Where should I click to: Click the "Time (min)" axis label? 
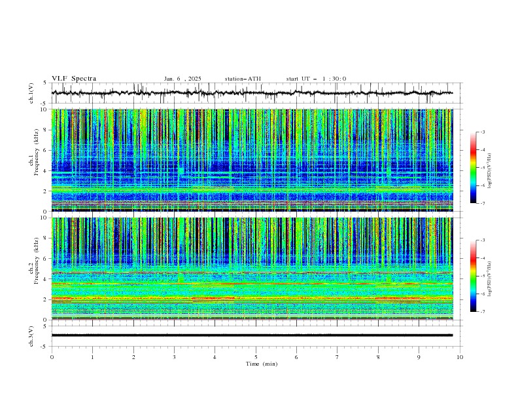pyautogui.click(x=262, y=364)
